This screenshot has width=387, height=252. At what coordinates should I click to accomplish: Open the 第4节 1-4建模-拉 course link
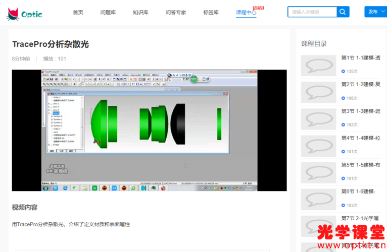[x=361, y=138]
